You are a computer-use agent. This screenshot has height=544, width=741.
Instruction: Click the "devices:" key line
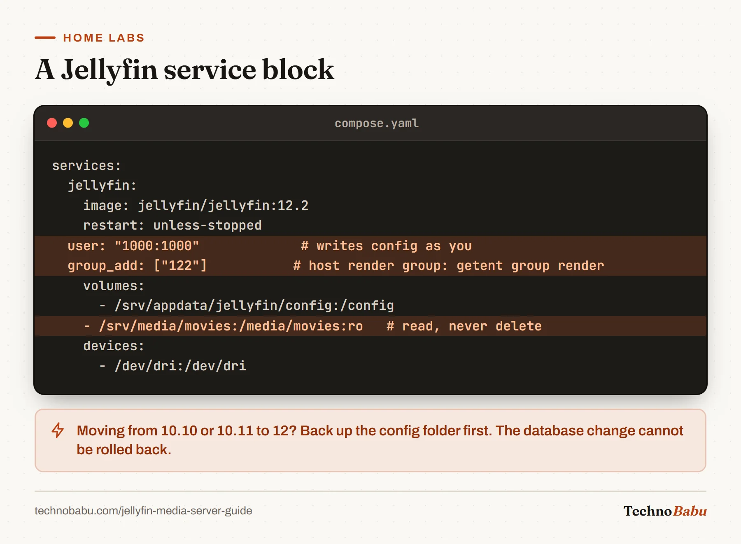pos(114,346)
